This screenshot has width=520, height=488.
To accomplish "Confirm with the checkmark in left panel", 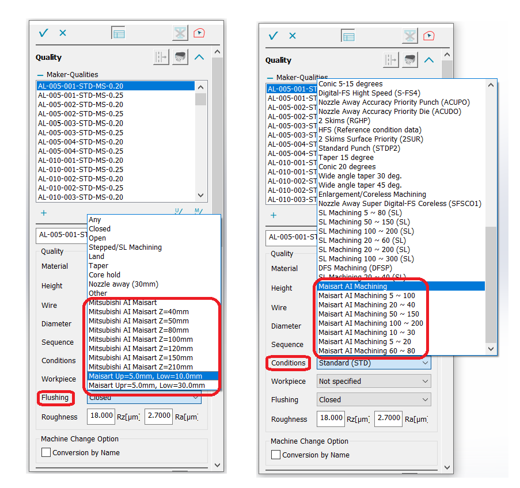I will coord(43,33).
